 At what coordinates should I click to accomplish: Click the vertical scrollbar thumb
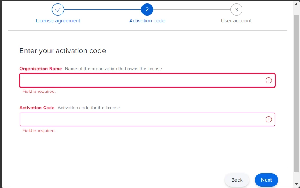pyautogui.click(x=296, y=93)
